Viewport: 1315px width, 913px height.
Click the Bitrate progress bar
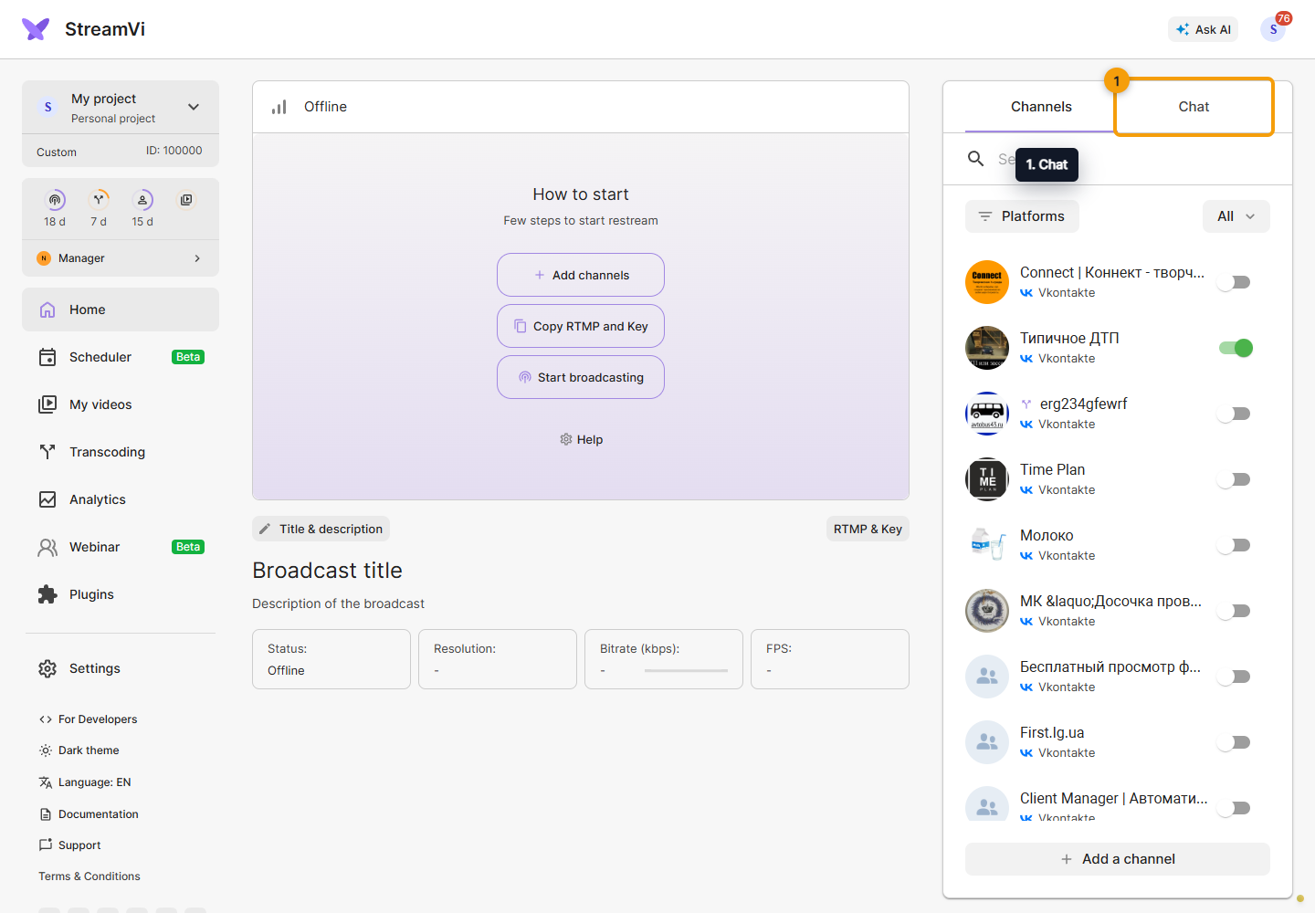tap(686, 671)
